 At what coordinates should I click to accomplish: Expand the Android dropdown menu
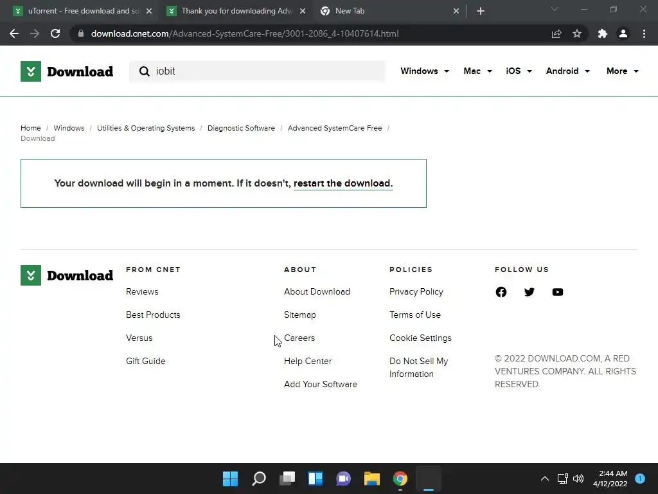568,71
